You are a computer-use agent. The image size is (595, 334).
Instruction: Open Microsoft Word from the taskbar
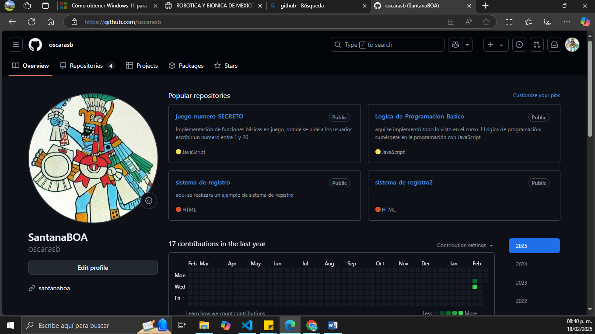point(333,325)
